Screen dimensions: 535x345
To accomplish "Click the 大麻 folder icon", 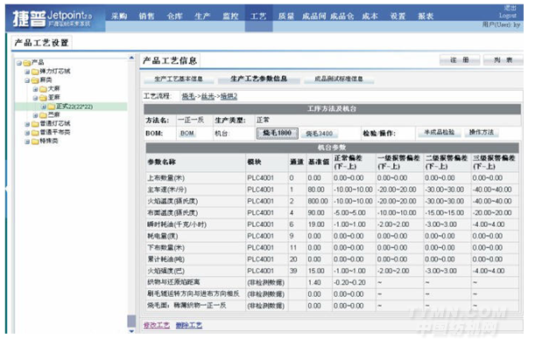I will pyautogui.click(x=43, y=89).
